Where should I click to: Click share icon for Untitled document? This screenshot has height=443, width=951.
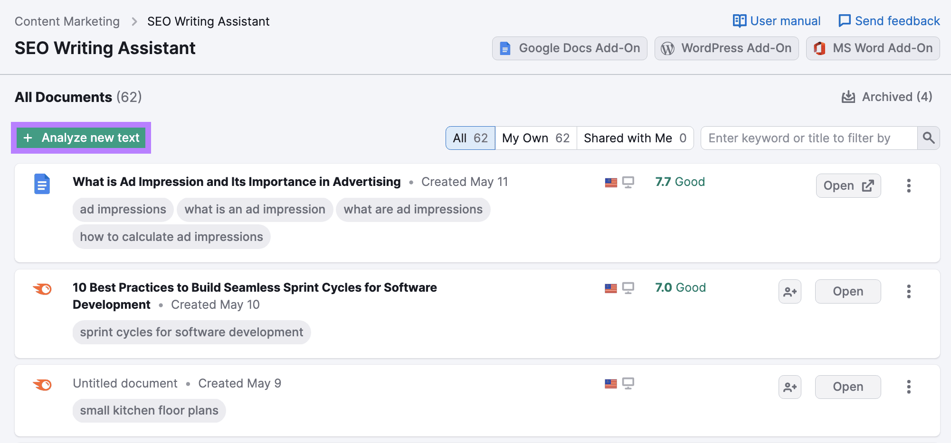(789, 387)
